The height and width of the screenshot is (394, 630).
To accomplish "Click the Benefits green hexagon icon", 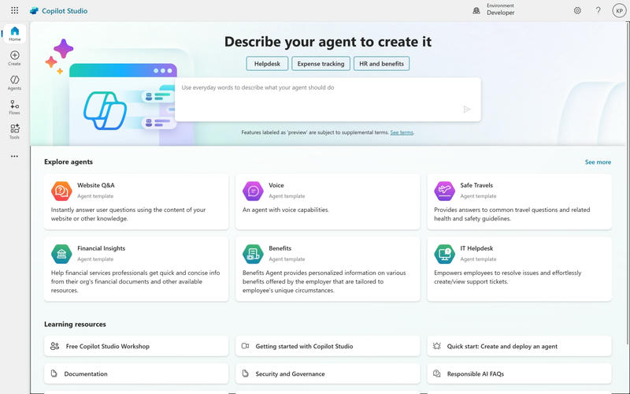I will click(x=253, y=254).
